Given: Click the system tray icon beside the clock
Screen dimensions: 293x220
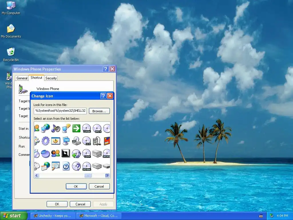Looking at the screenshot, I should click(x=272, y=216).
